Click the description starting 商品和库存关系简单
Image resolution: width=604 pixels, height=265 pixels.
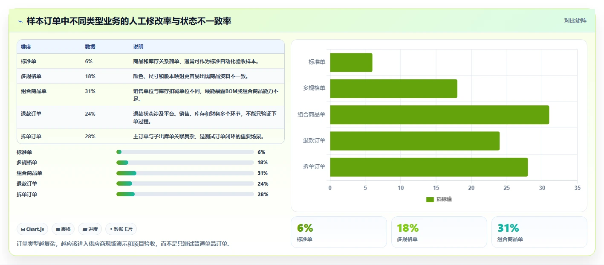pos(196,61)
